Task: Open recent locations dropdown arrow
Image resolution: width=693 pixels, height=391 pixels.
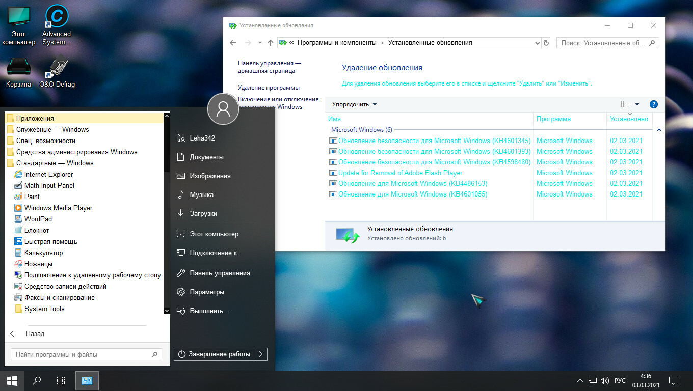Action: pos(260,43)
